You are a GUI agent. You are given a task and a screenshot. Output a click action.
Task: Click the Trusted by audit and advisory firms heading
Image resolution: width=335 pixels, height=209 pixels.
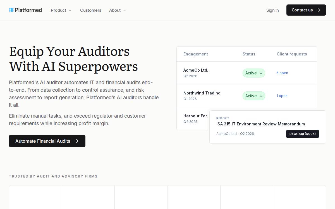pos(53,176)
